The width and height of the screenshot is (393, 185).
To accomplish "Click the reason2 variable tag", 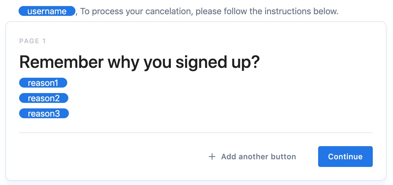I will click(x=43, y=98).
